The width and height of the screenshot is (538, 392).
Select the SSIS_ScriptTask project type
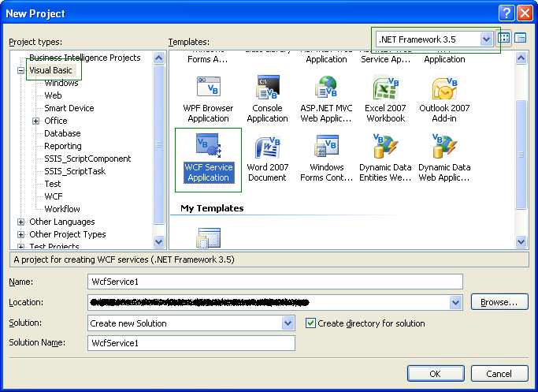[75, 171]
